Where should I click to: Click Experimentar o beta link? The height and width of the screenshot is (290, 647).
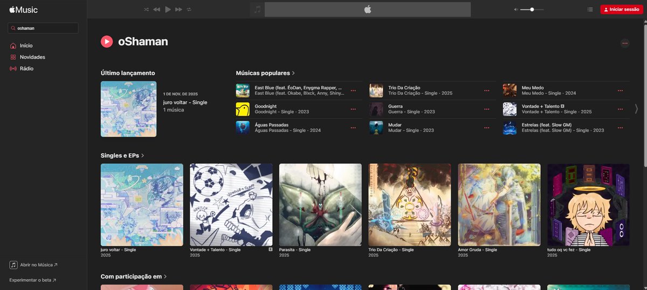(x=33, y=280)
